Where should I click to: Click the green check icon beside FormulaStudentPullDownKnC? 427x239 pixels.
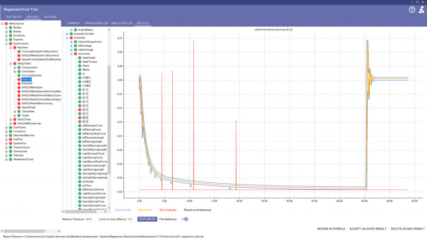19,52
